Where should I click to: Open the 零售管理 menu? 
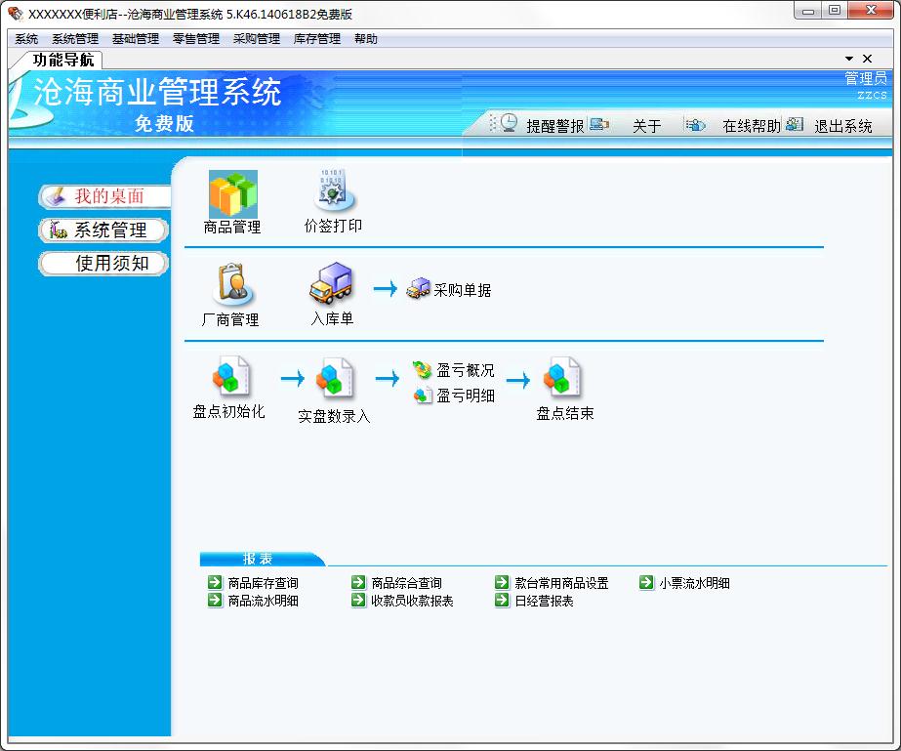196,38
